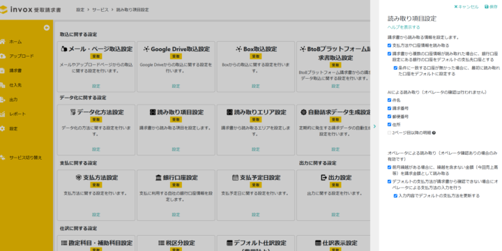Click 設定 link on the 支払予定日設定 card
The image size is (502, 251).
tap(255, 215)
